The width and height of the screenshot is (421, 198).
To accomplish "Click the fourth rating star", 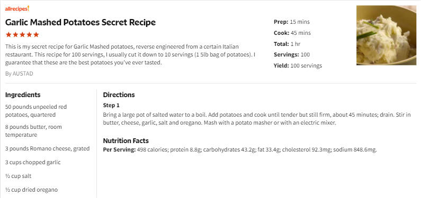I will (x=29, y=34).
